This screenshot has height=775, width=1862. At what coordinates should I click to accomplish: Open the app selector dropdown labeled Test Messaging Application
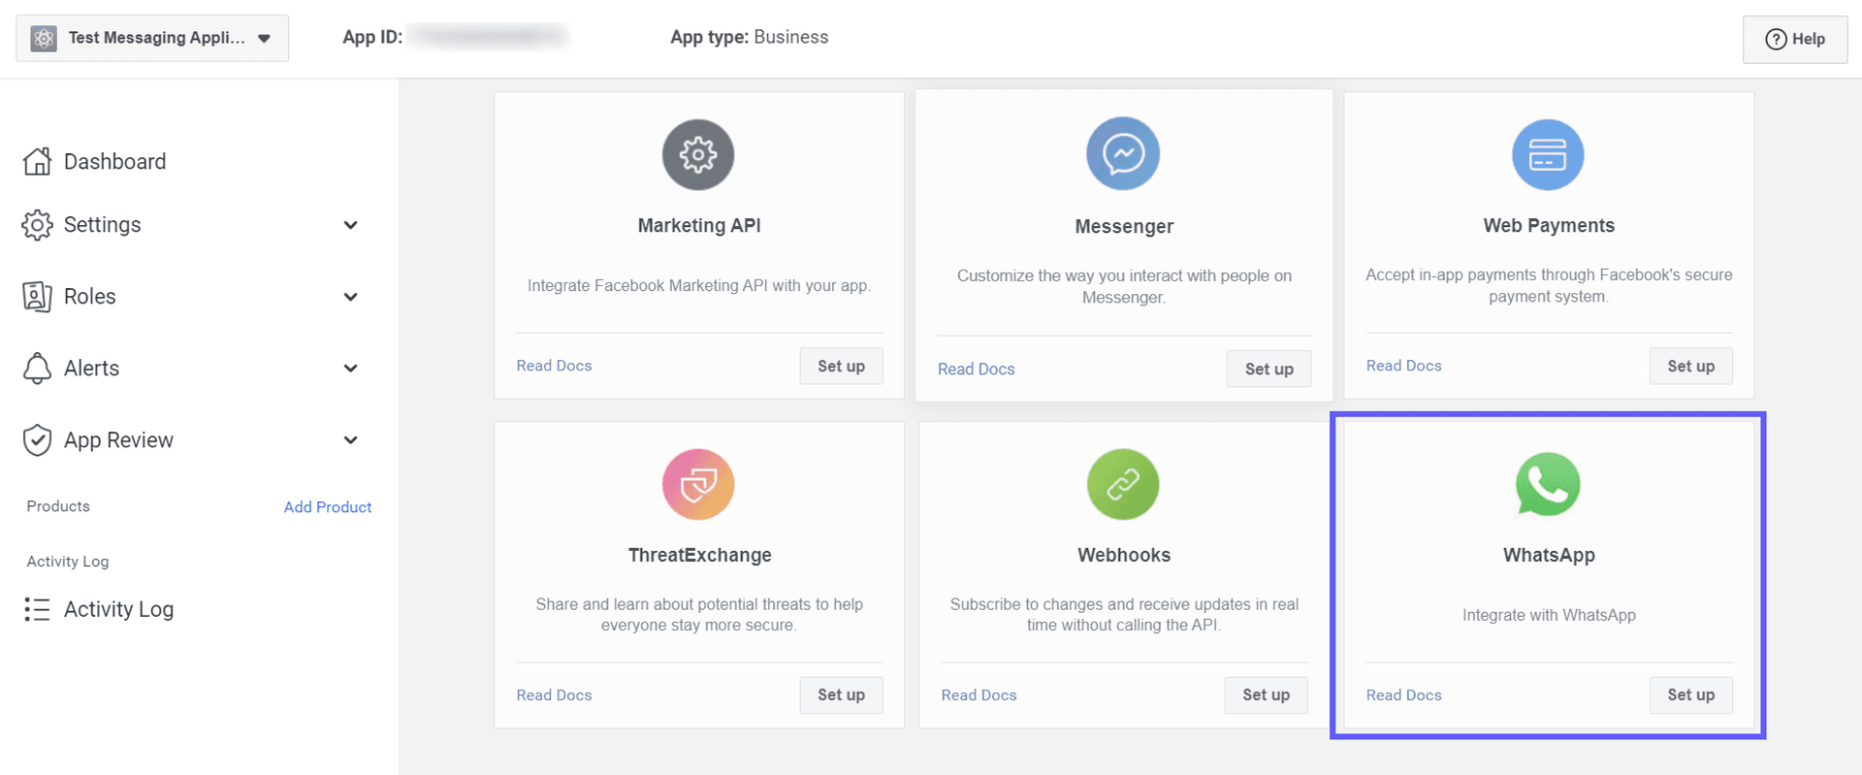coord(151,38)
